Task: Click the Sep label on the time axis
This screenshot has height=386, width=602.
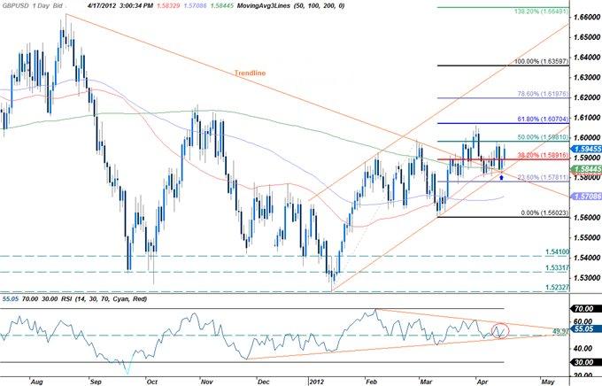Action: [96, 382]
